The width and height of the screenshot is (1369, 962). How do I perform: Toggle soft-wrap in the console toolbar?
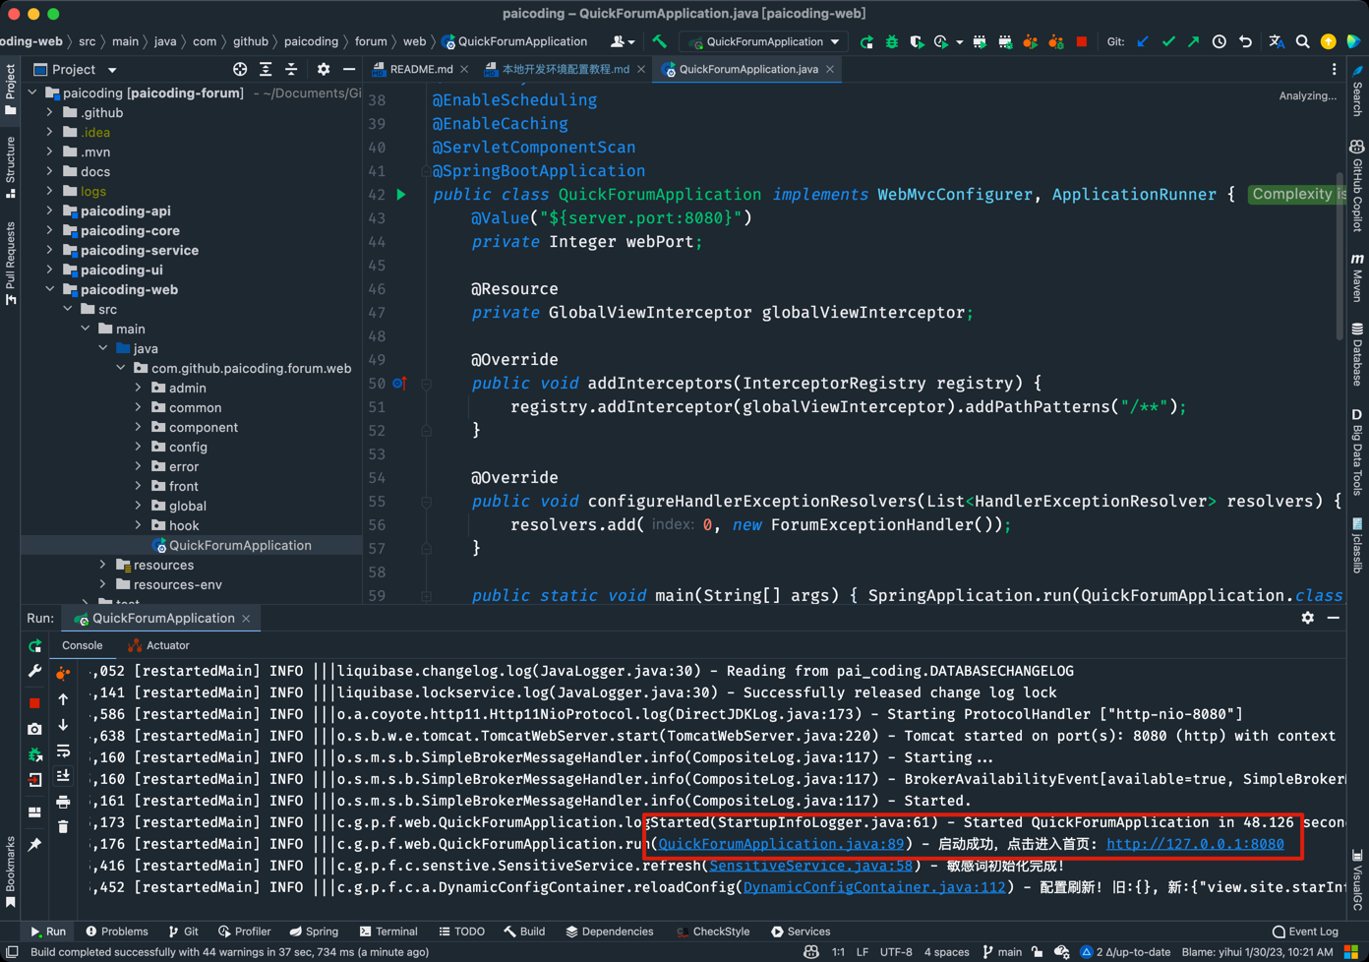point(63,751)
